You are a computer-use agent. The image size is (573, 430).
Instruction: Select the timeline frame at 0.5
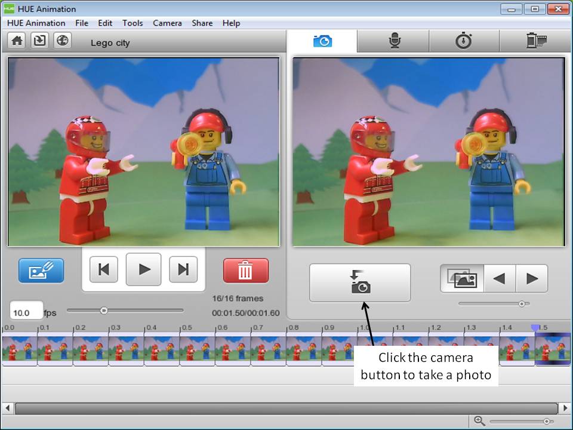[x=198, y=351]
